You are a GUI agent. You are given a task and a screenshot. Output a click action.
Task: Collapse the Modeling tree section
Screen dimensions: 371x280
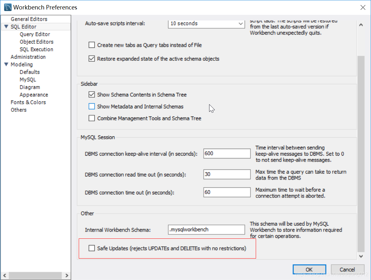(x=6, y=64)
